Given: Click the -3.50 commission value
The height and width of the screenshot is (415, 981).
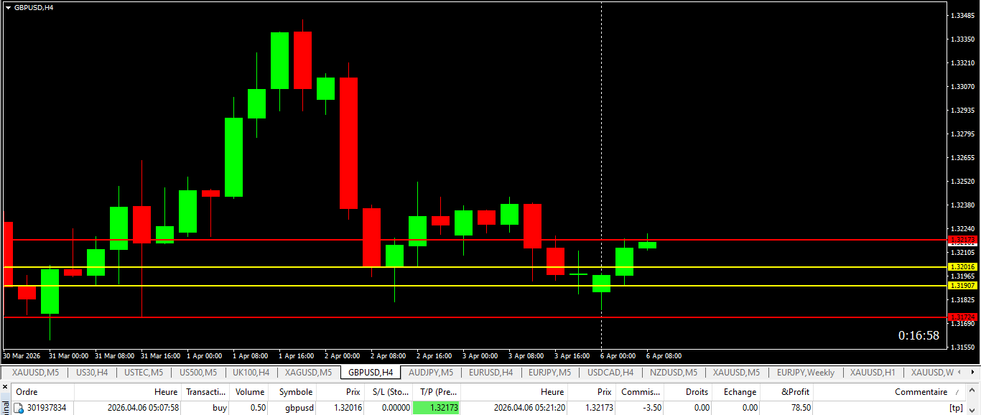Looking at the screenshot, I should [x=651, y=408].
